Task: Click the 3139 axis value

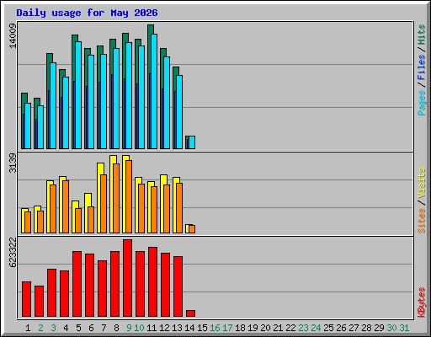Action: click(13, 163)
